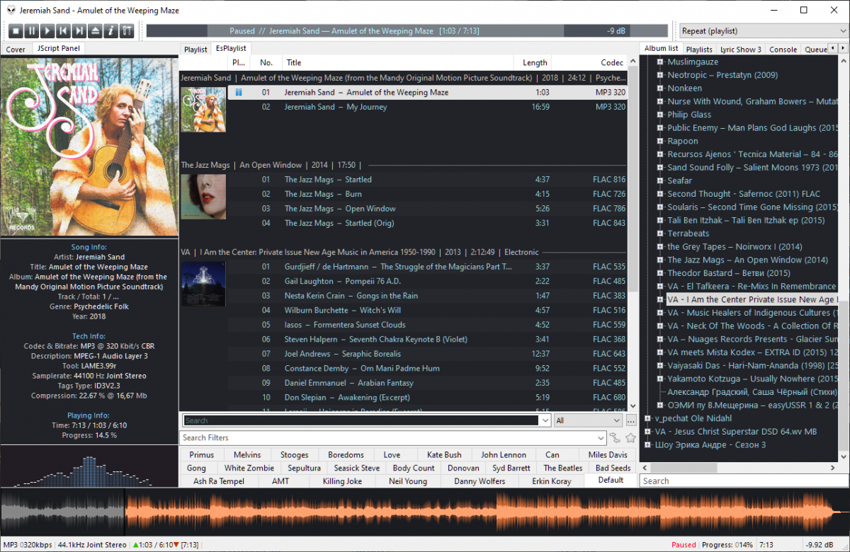Select the Miles Davis playlist tab
Viewport: 850px width, 552px height.
(608, 455)
